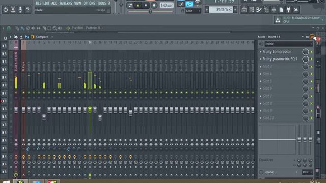
Task: Click the plus button next to Pattern 8
Action: (235, 10)
